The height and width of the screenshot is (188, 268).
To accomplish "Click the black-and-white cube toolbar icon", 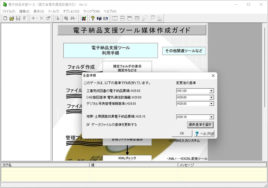I will (x=99, y=18).
